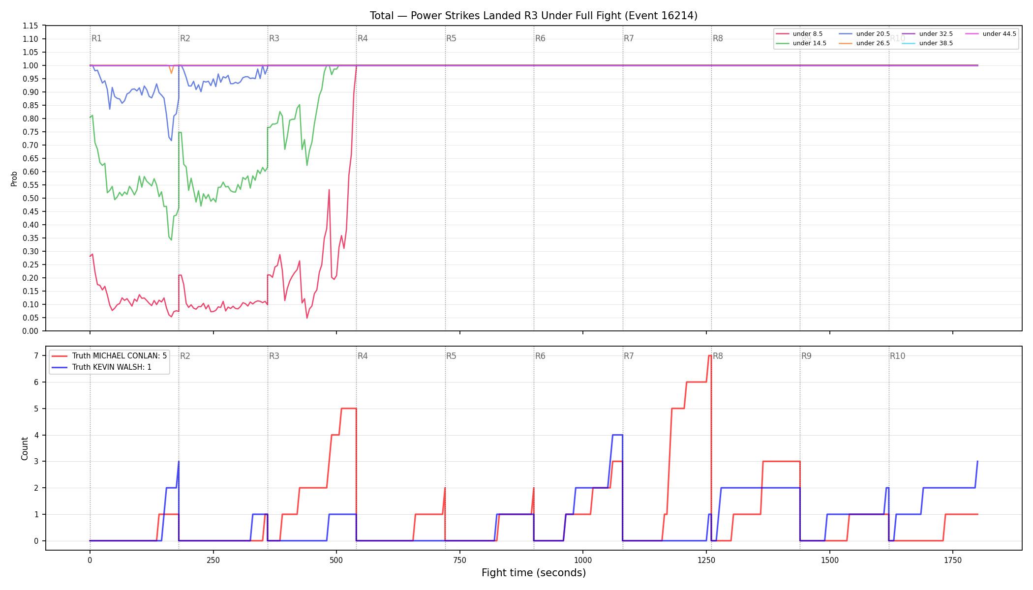1033x590 pixels.
Task: Select the 'under 38.5' legend entry
Action: coord(928,43)
